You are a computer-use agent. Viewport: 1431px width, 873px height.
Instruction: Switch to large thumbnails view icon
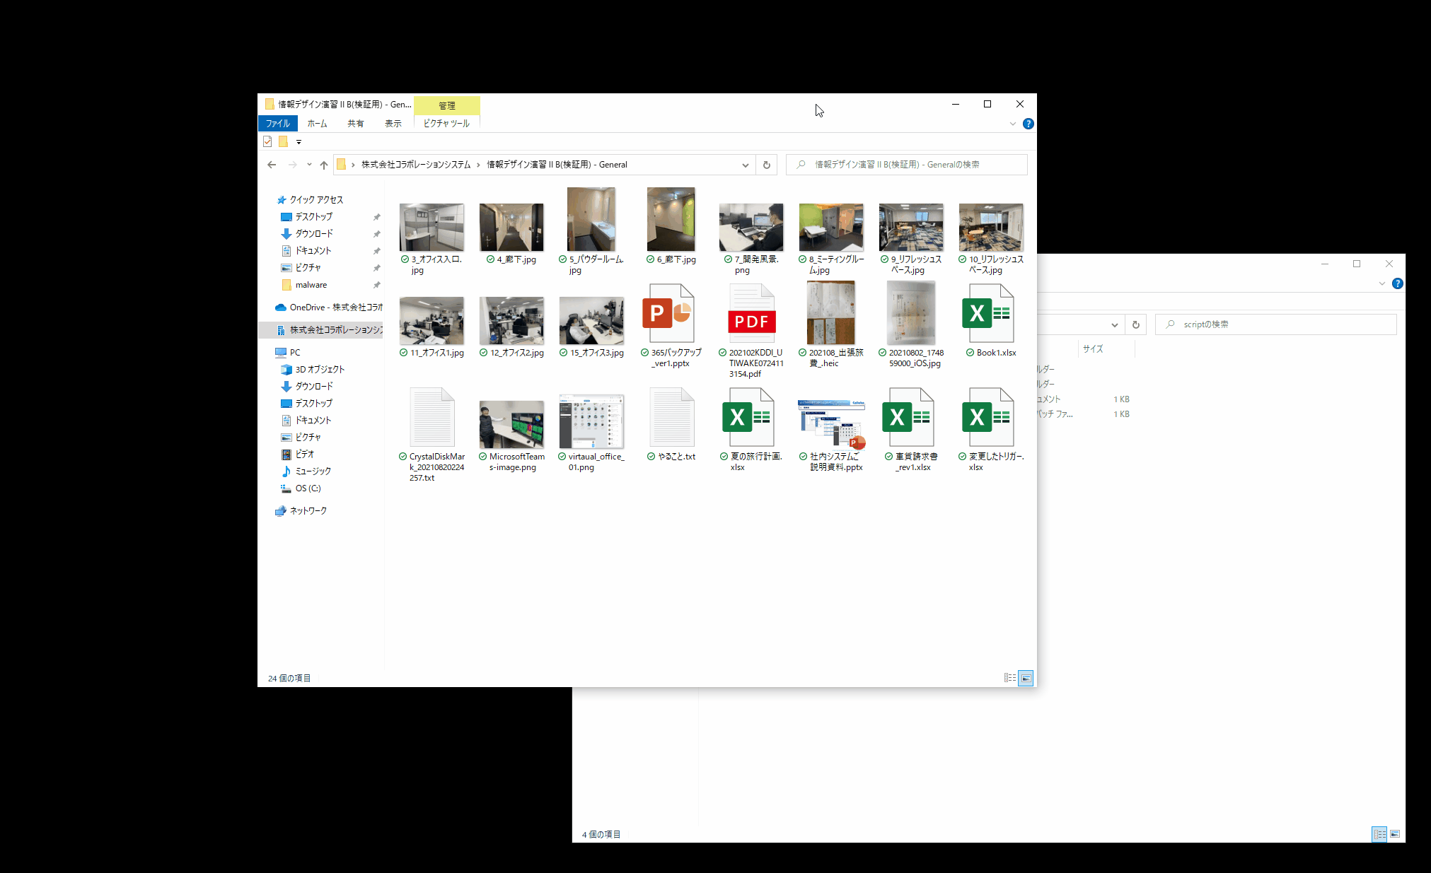tap(1026, 678)
